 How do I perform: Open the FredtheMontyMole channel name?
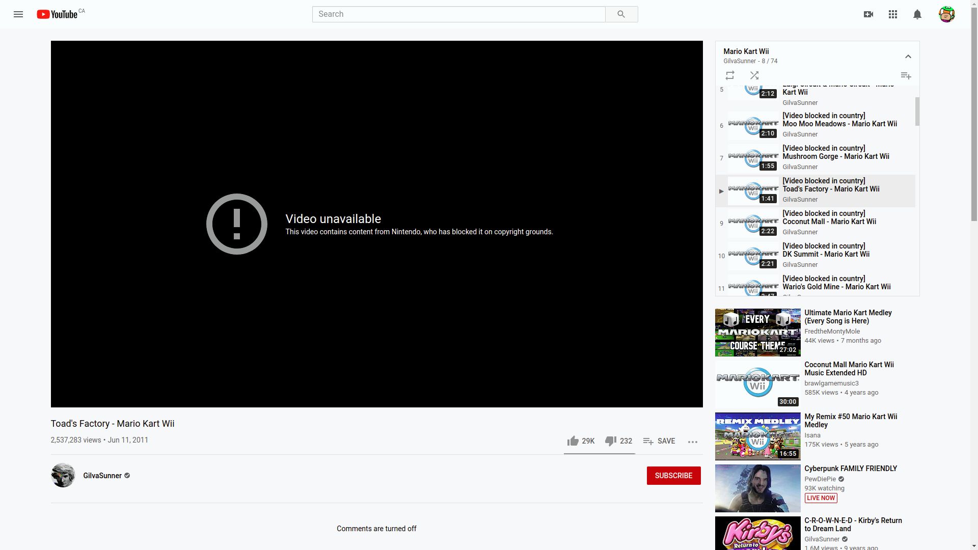coord(832,332)
